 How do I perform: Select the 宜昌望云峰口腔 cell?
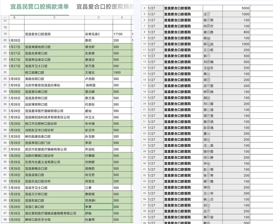click(54, 92)
